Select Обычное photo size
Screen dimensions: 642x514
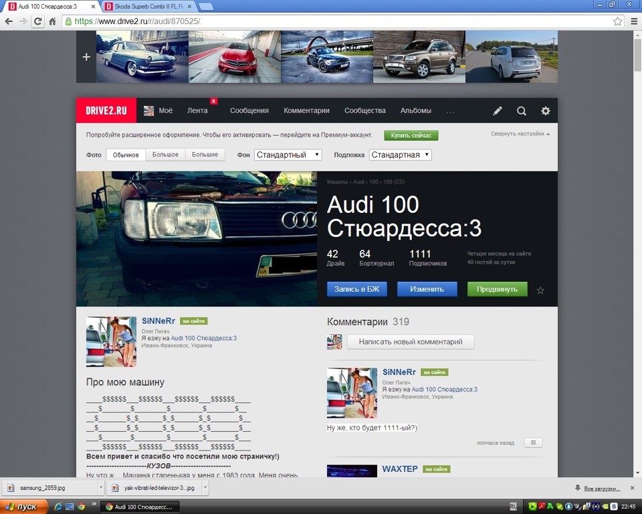point(126,155)
